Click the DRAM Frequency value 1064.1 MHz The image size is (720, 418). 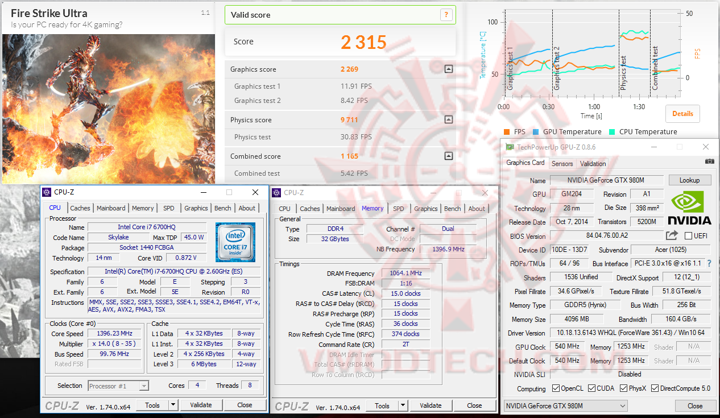pyautogui.click(x=406, y=273)
